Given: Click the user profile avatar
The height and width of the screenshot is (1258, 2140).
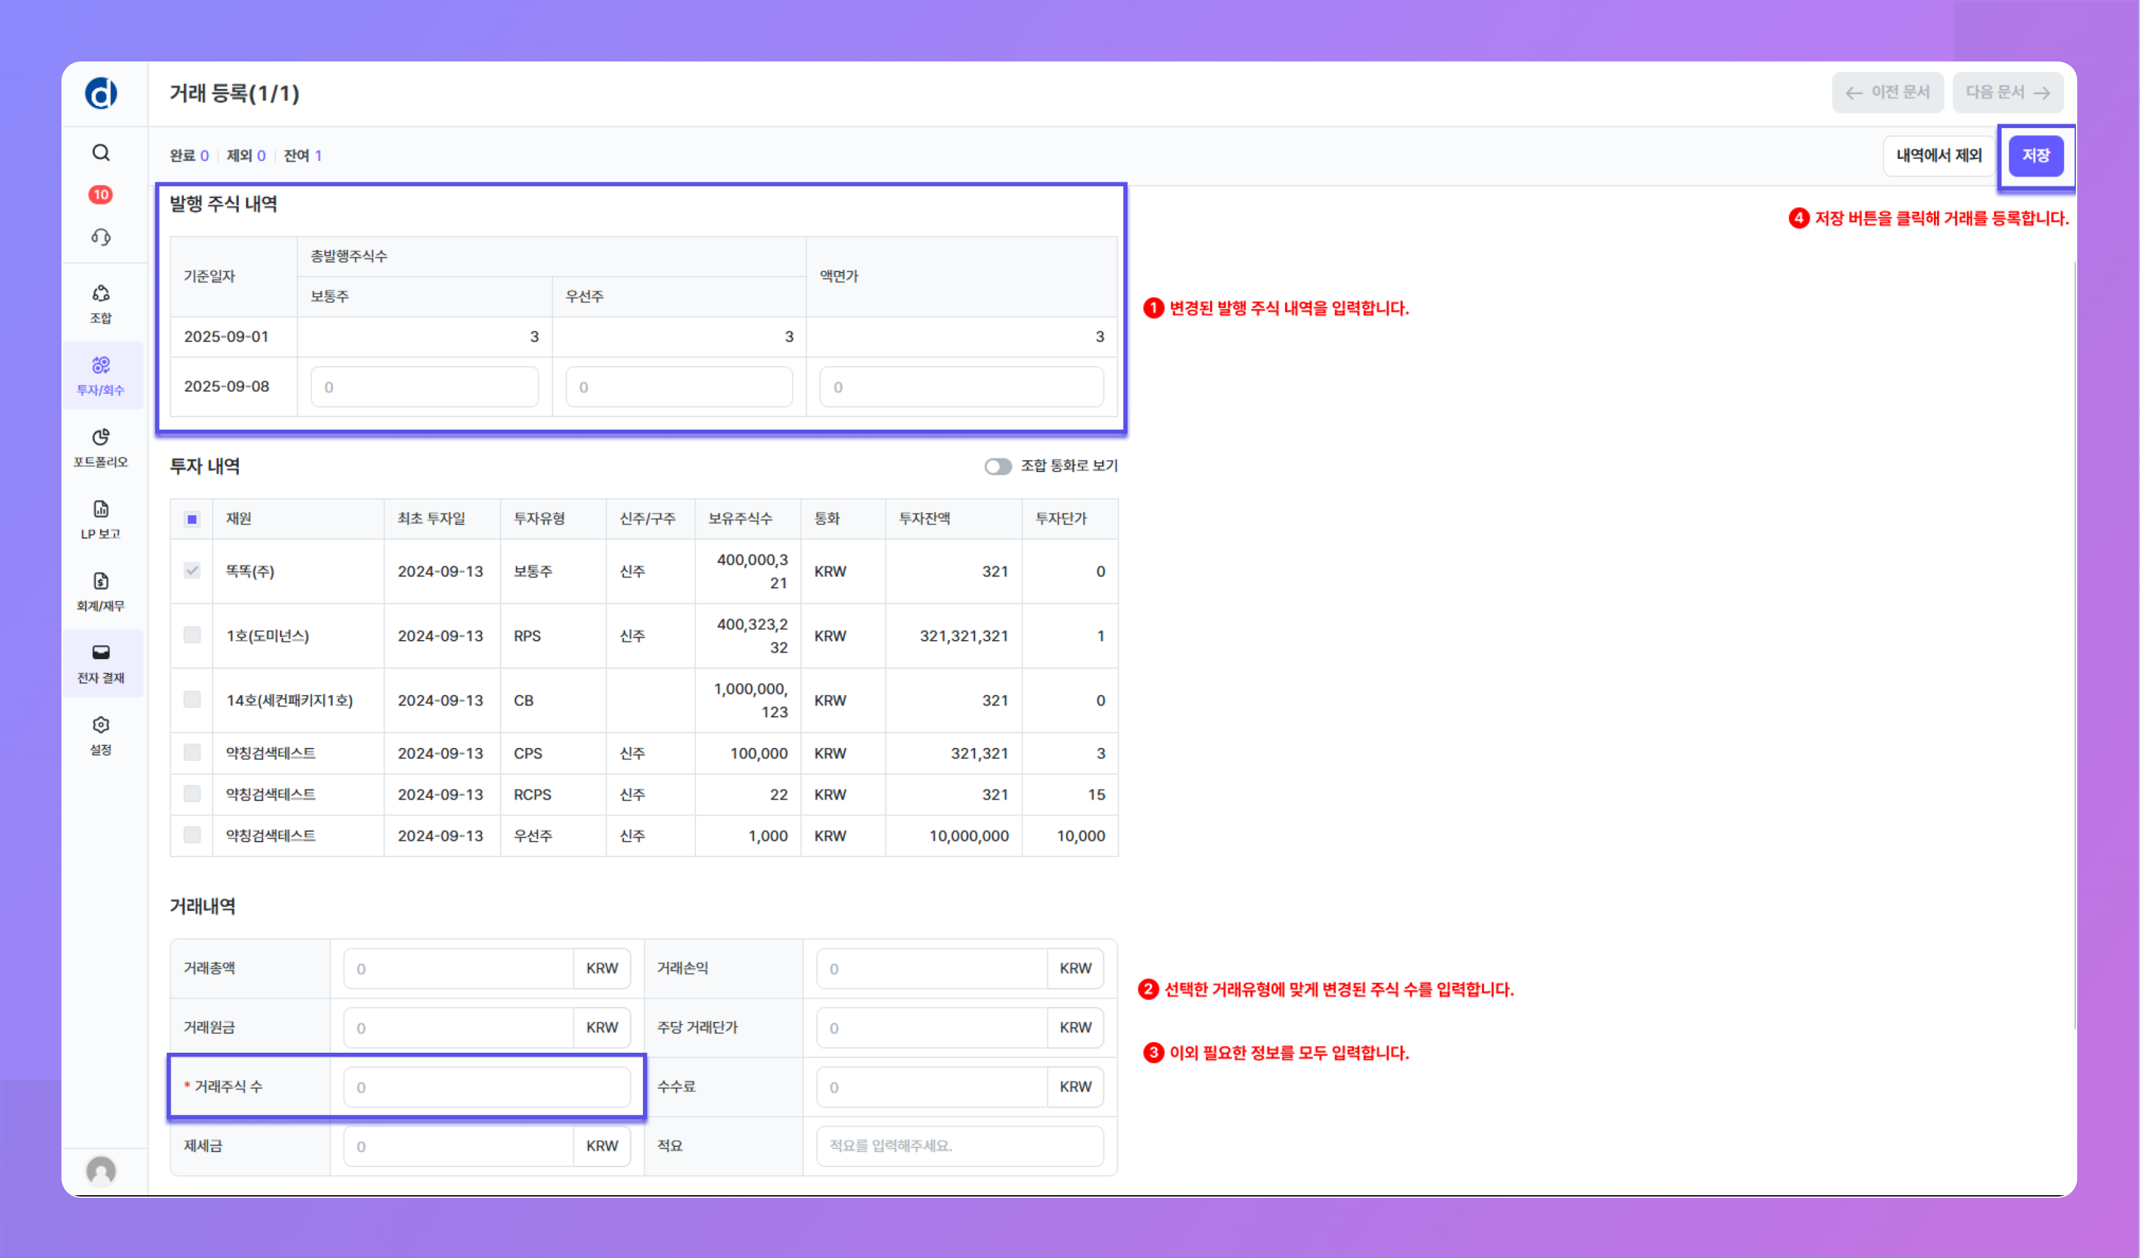Looking at the screenshot, I should pos(101,1170).
